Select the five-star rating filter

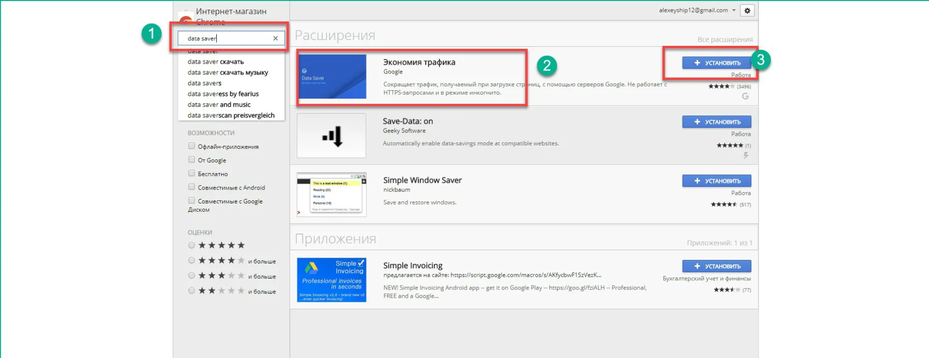[192, 245]
